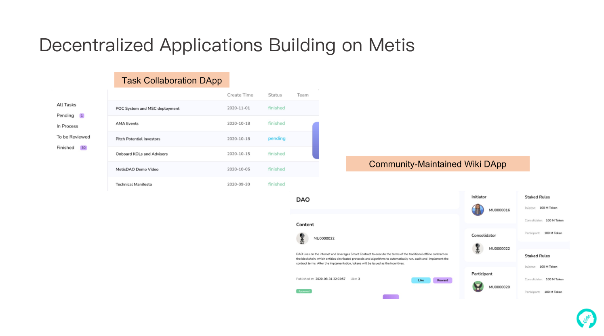Click the Content section heading
604x336 pixels.
coord(305,225)
